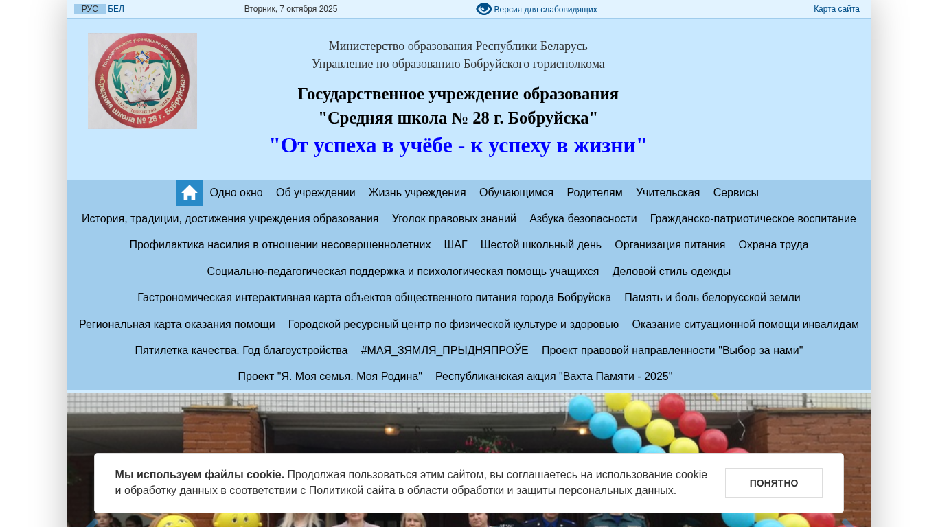Open Версия для слабовидящих link
This screenshot has height=527, width=938.
pyautogui.click(x=545, y=10)
